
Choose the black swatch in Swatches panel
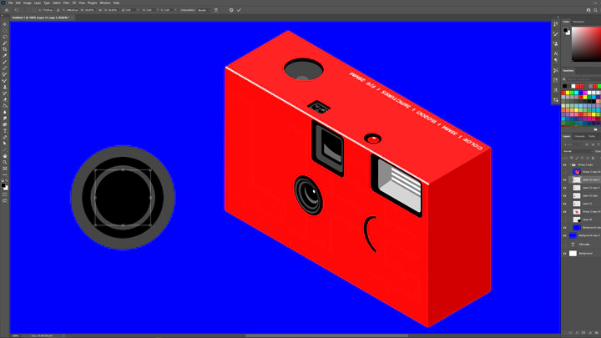click(564, 86)
